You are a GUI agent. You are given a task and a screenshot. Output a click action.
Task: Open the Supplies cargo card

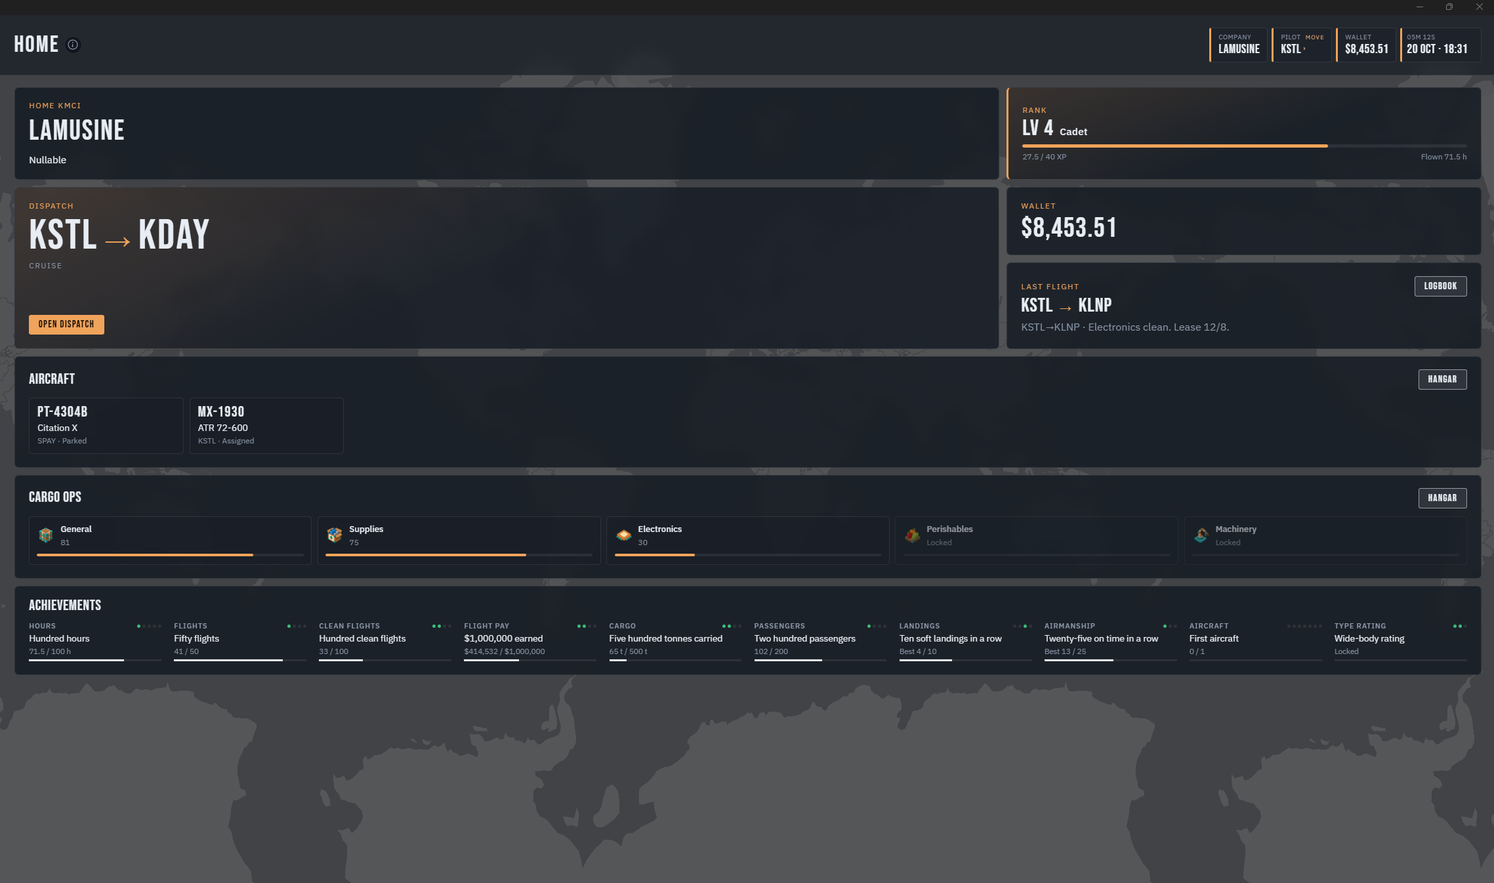tap(459, 541)
